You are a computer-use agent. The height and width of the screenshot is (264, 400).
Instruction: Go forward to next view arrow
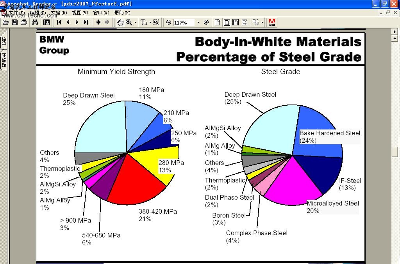click(107, 22)
